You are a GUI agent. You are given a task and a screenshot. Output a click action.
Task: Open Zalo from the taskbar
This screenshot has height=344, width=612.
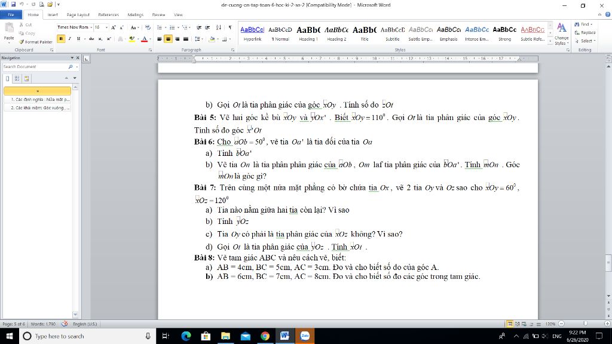[305, 336]
